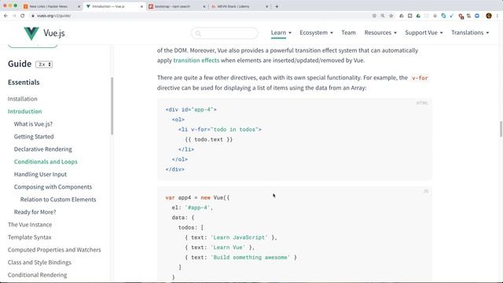
Task: Open the Team page in the navbar
Action: tap(348, 33)
